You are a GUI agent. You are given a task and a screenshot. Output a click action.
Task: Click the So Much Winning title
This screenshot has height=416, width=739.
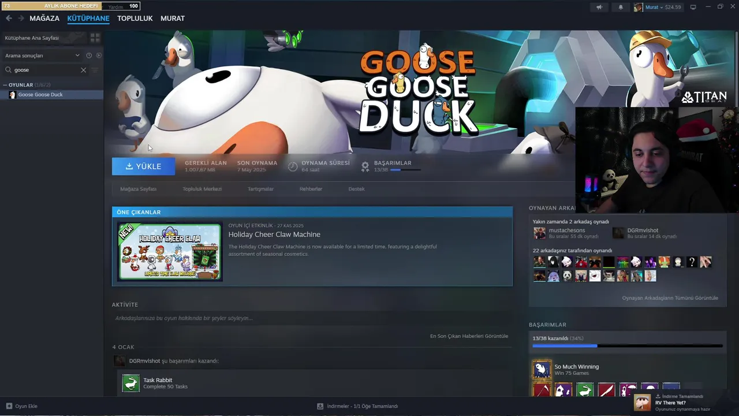[x=576, y=367]
